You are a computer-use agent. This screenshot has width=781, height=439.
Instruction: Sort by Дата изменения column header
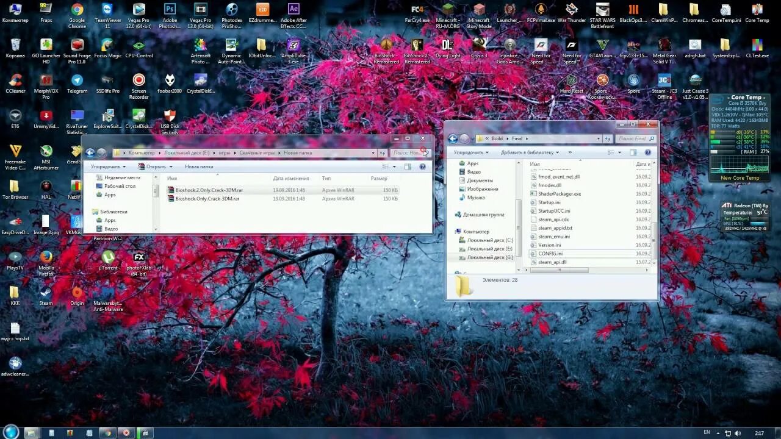pos(291,179)
